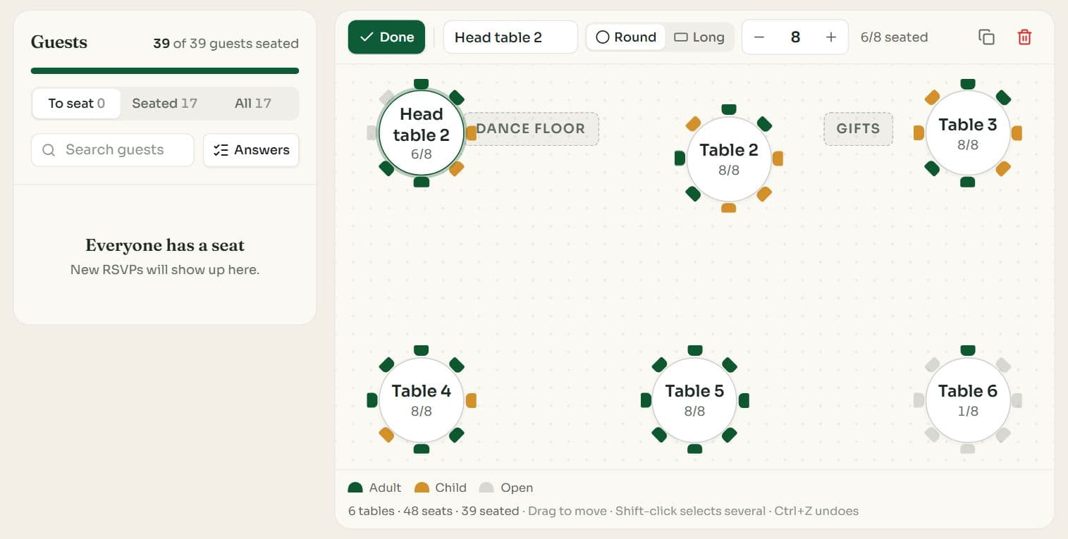Delete the table with red trash icon
The width and height of the screenshot is (1068, 539).
click(1024, 37)
